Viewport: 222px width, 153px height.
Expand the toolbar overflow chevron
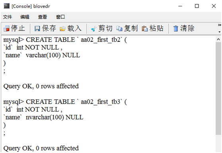tap(220, 25)
